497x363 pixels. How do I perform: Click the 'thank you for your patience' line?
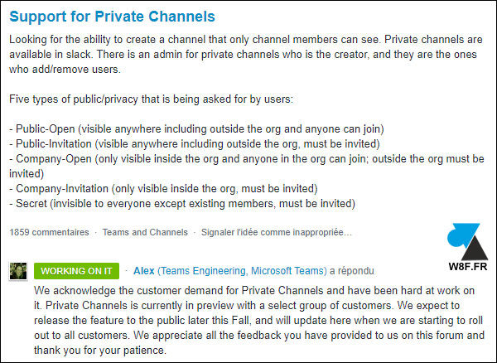tap(100, 351)
